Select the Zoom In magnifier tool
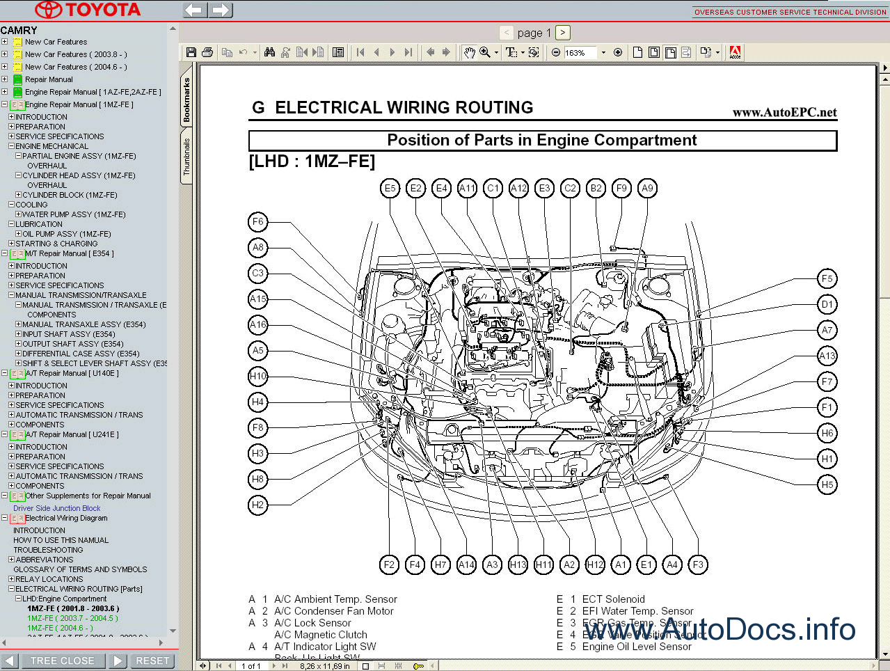Image resolution: width=890 pixels, height=671 pixels. 485,52
